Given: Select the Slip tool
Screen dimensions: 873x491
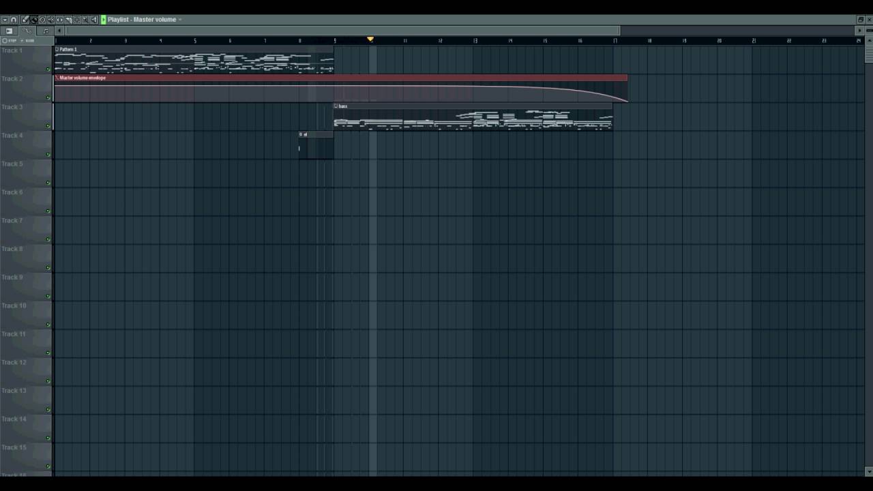Looking at the screenshot, I should 59,20.
